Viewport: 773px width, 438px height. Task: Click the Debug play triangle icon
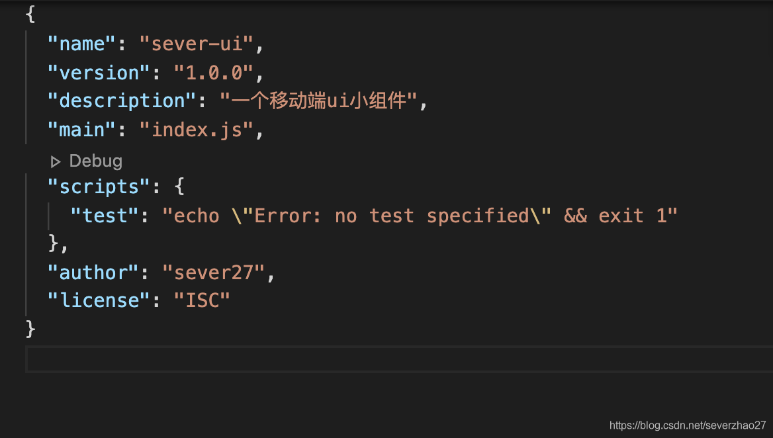(x=56, y=161)
